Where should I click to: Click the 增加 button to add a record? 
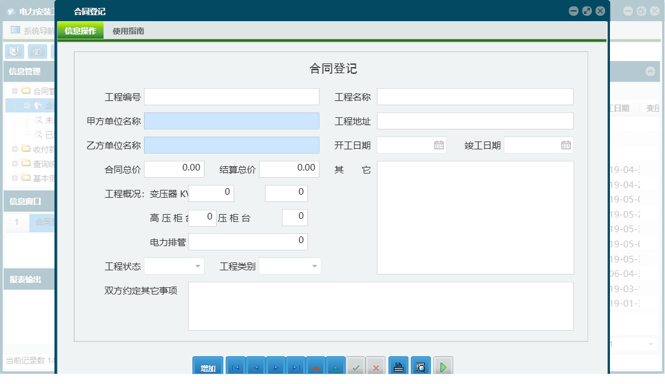pyautogui.click(x=207, y=366)
